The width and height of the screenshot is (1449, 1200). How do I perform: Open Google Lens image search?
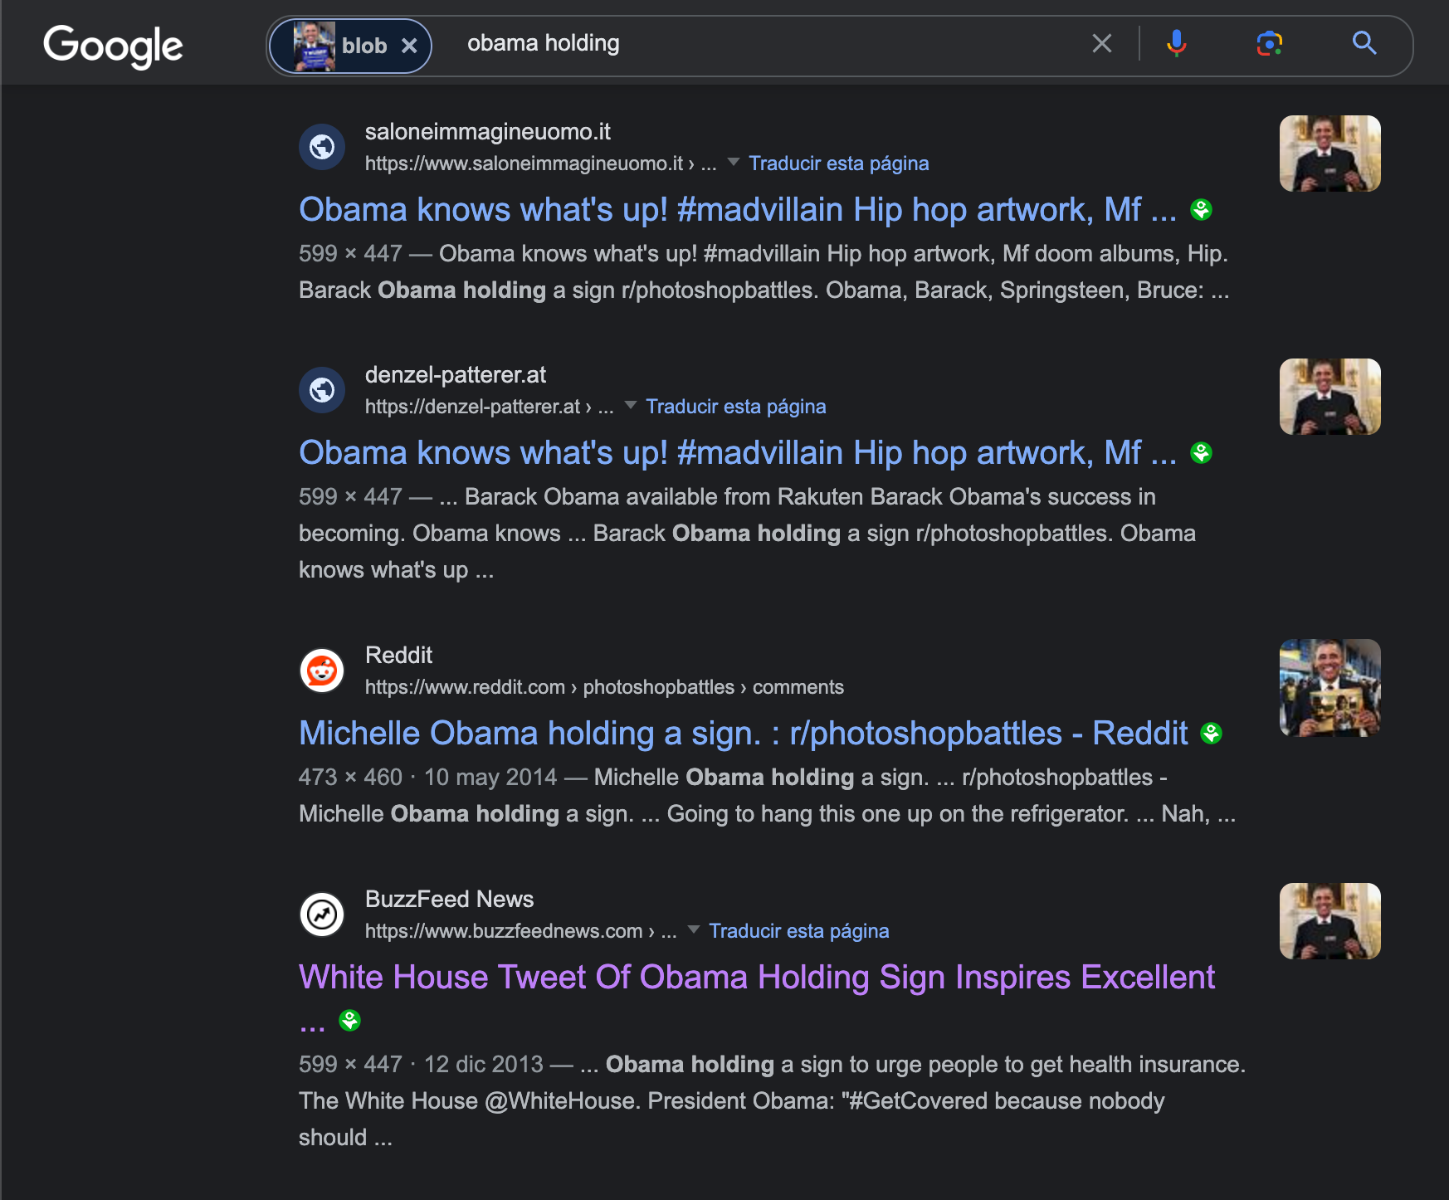(1269, 43)
